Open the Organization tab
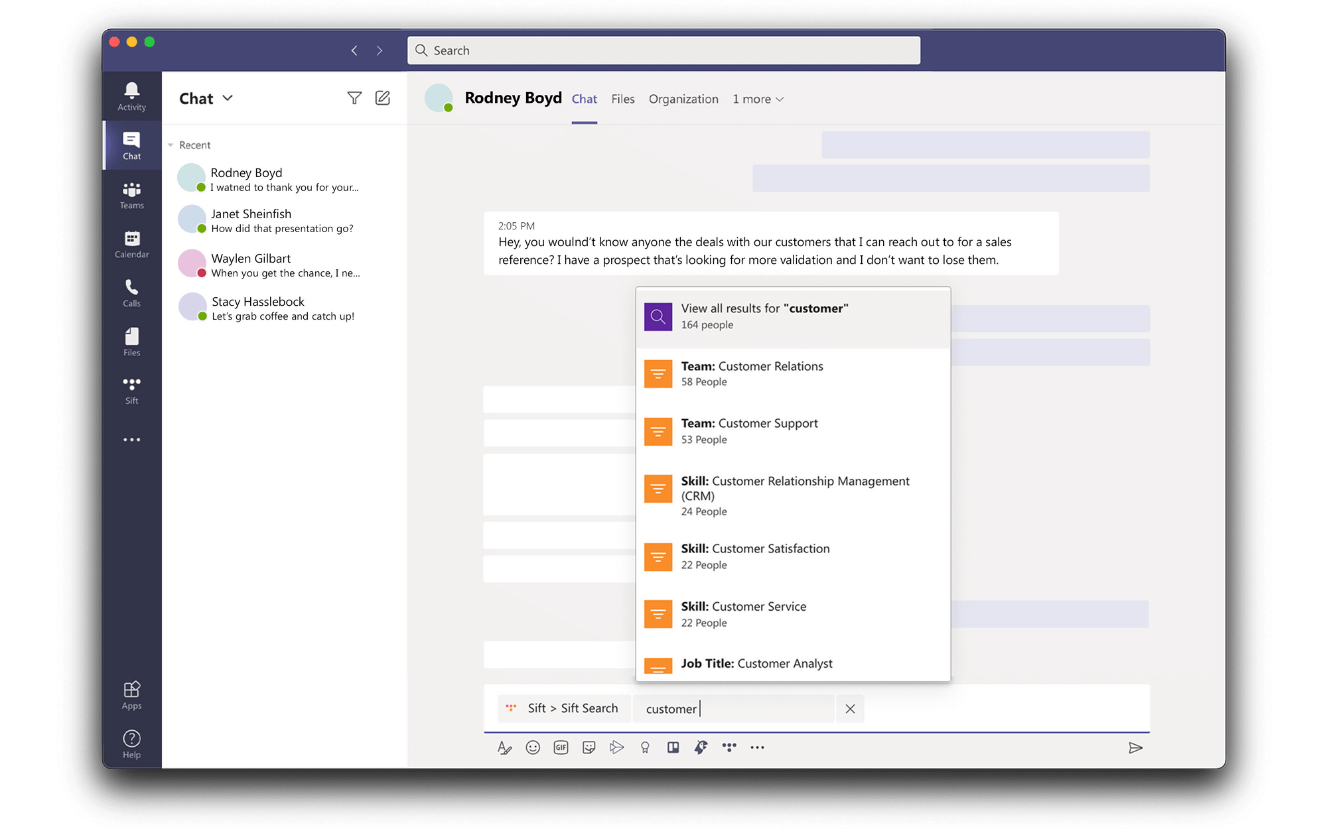Viewport: 1327px width, 829px height. pyautogui.click(x=683, y=99)
